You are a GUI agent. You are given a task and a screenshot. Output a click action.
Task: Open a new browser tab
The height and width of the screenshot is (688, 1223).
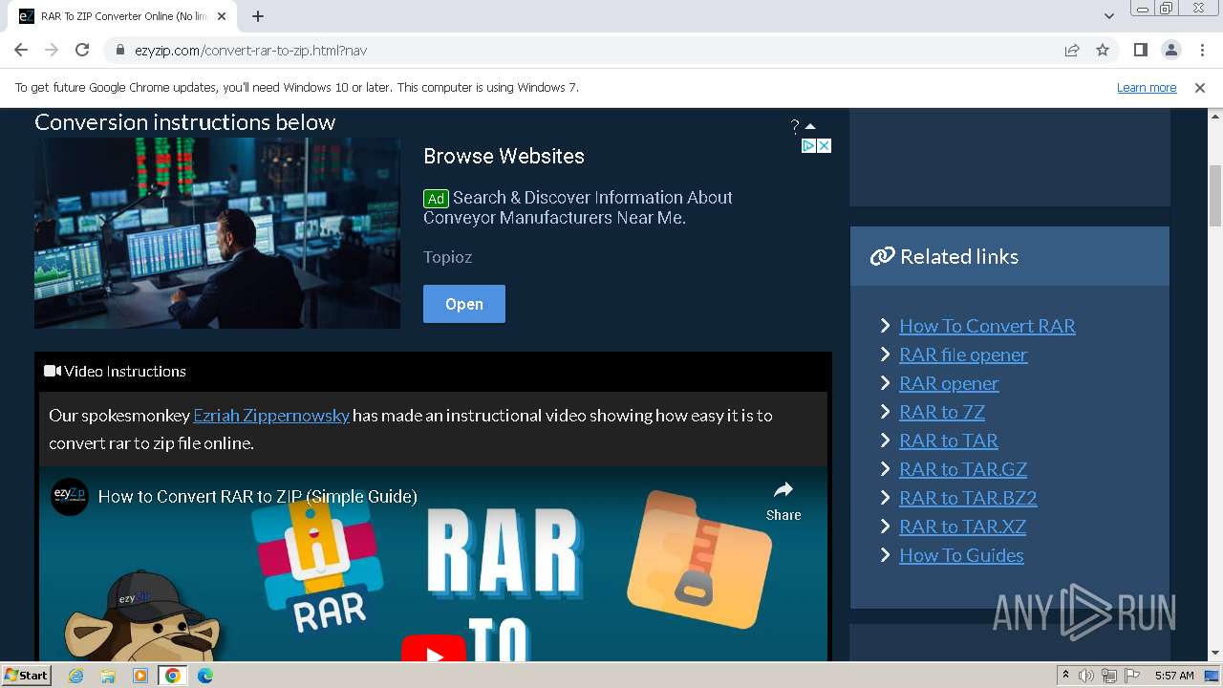(258, 16)
